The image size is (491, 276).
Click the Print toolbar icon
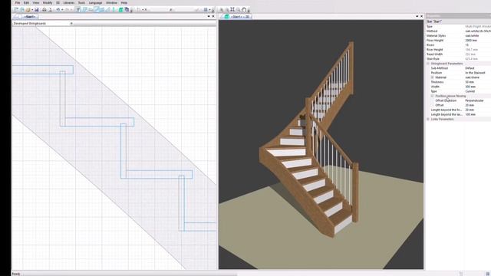pyautogui.click(x=44, y=10)
